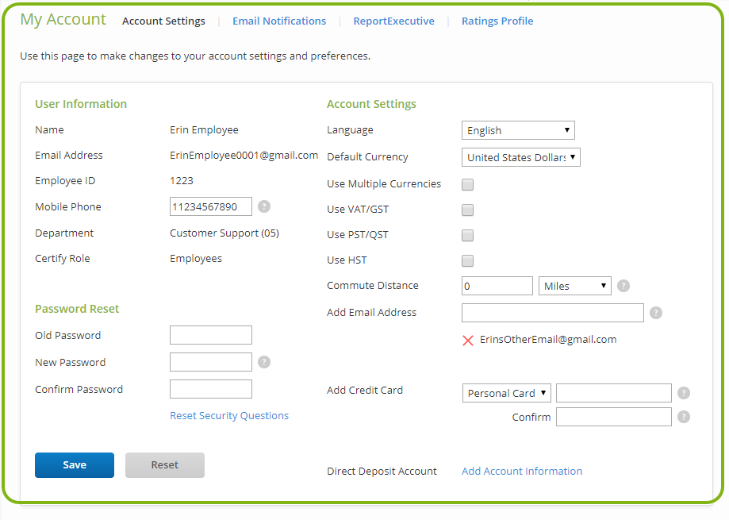729x520 pixels.
Task: Switch to the Email Notifications tab
Action: (x=278, y=21)
